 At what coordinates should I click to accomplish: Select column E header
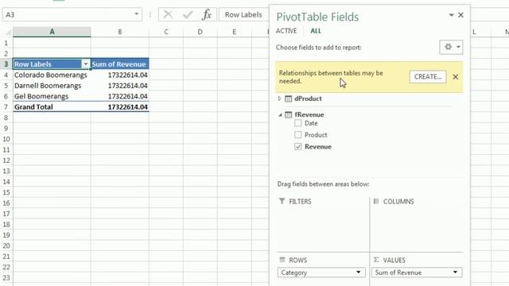pyautogui.click(x=234, y=32)
